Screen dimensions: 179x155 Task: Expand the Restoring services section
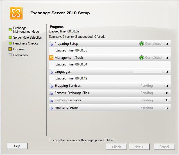point(167,100)
